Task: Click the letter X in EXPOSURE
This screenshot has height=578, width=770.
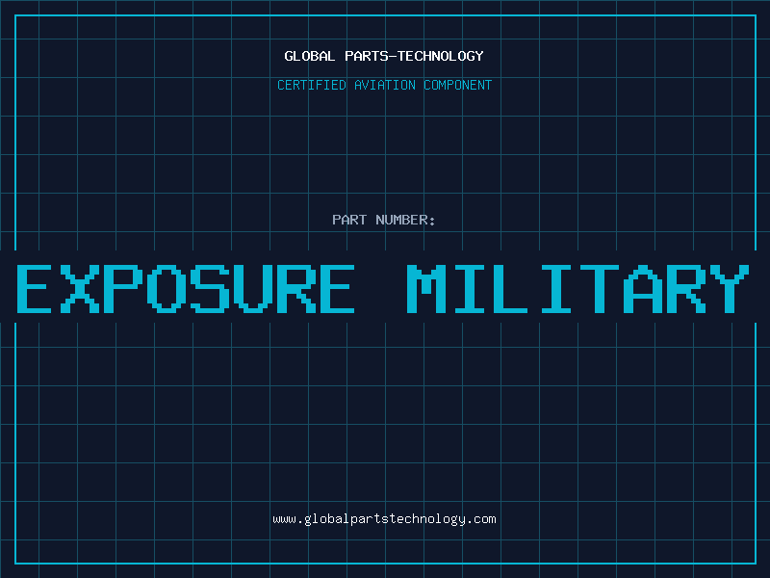Action: [80, 288]
